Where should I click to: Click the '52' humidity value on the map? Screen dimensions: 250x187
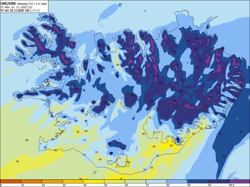point(78,132)
